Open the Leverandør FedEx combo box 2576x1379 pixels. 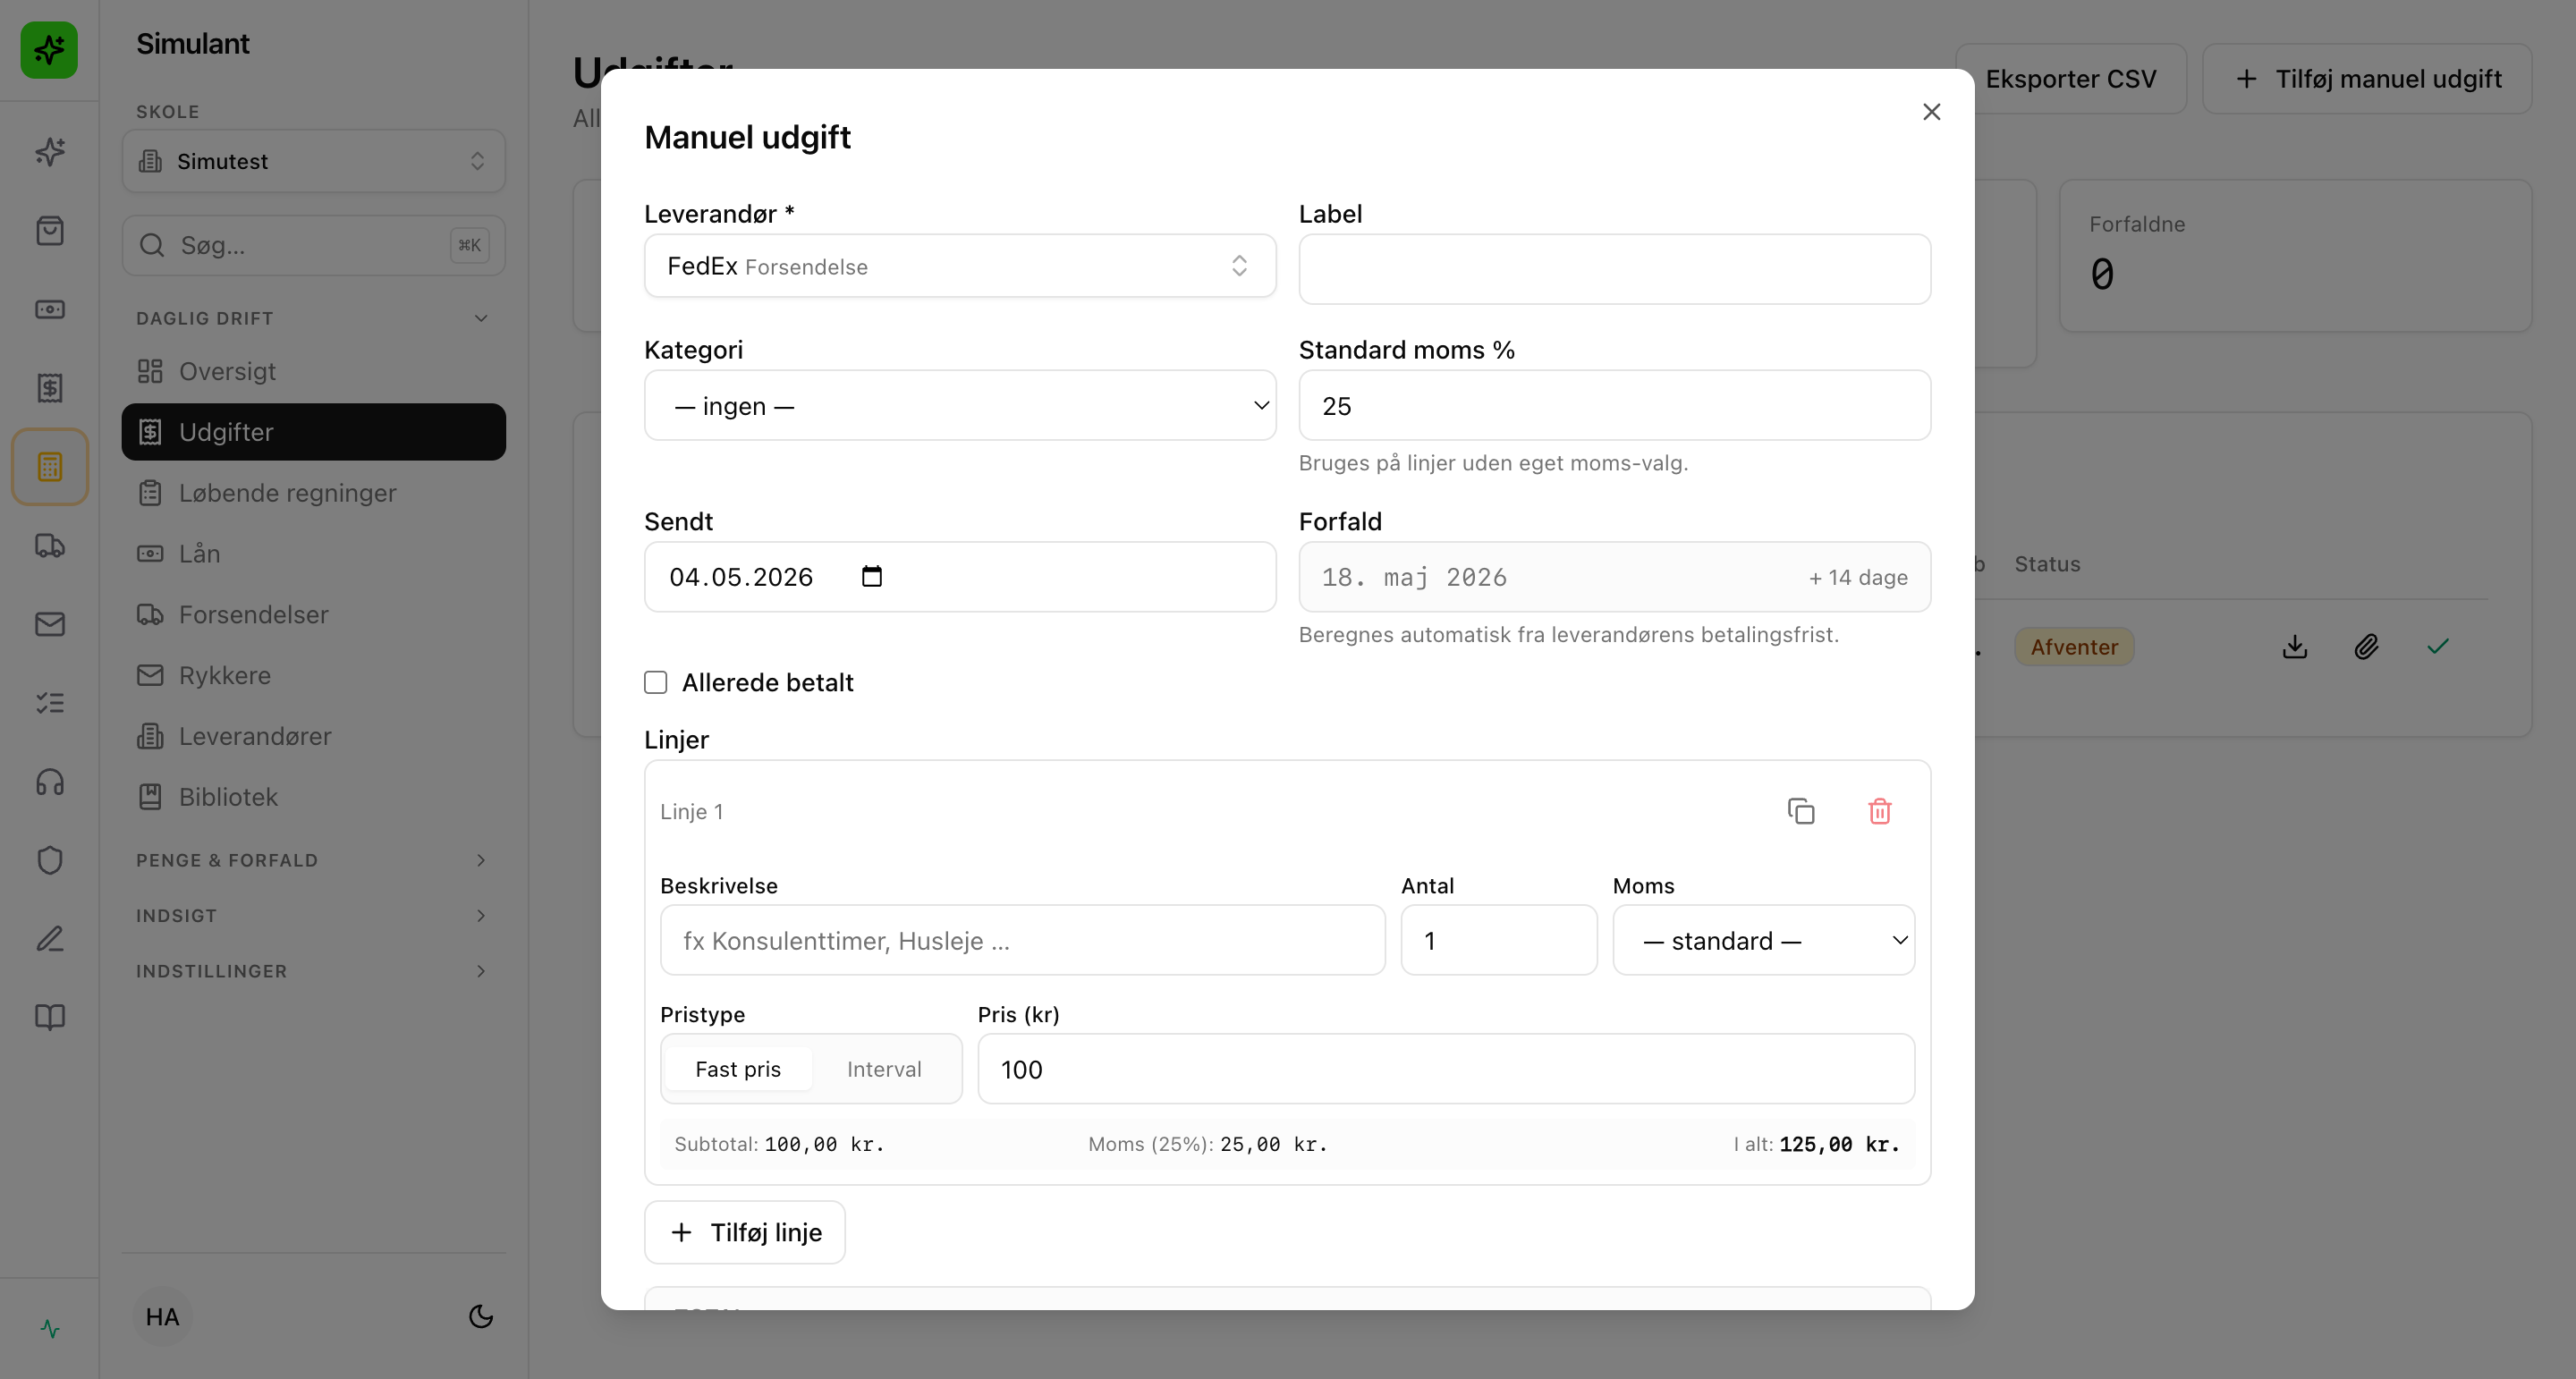pos(960,266)
